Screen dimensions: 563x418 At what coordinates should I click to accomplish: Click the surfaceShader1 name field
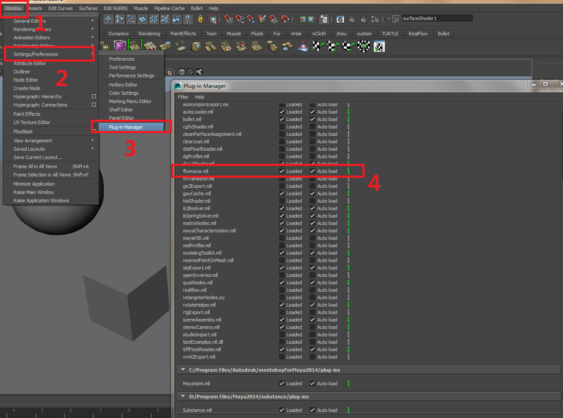[437, 18]
